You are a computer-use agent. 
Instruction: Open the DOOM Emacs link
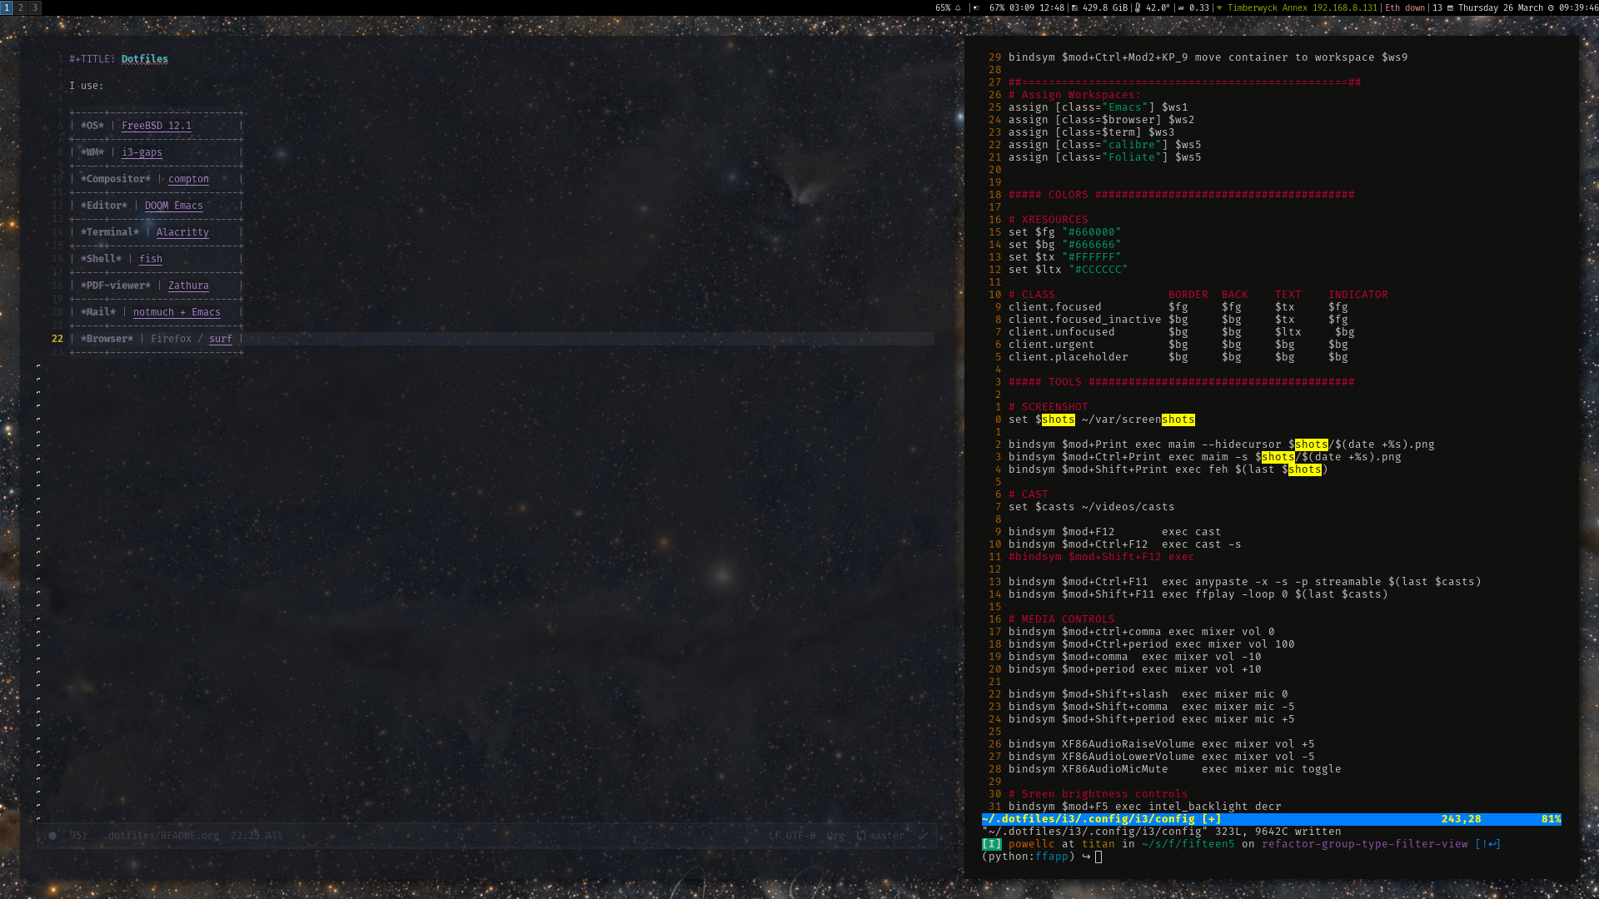click(173, 206)
